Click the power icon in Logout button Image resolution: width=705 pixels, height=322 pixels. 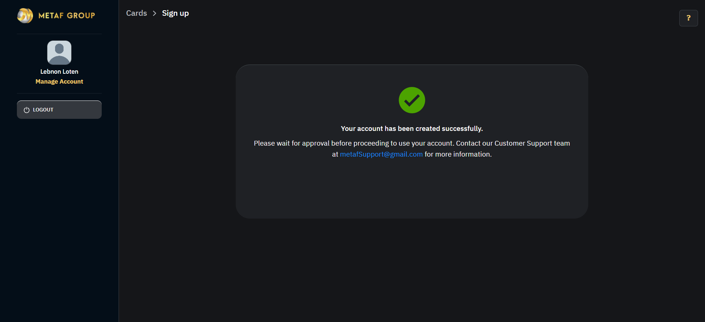26,110
